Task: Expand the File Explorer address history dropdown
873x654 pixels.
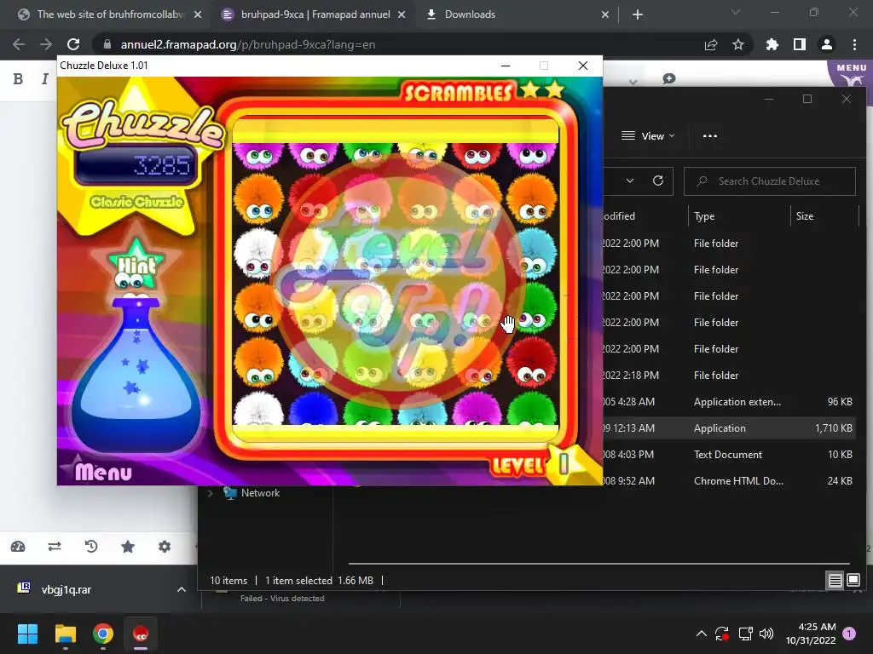Action: pyautogui.click(x=630, y=181)
